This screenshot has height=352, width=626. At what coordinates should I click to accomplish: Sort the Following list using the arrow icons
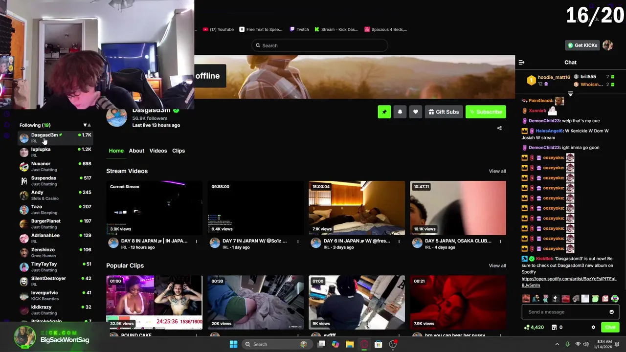pyautogui.click(x=87, y=125)
